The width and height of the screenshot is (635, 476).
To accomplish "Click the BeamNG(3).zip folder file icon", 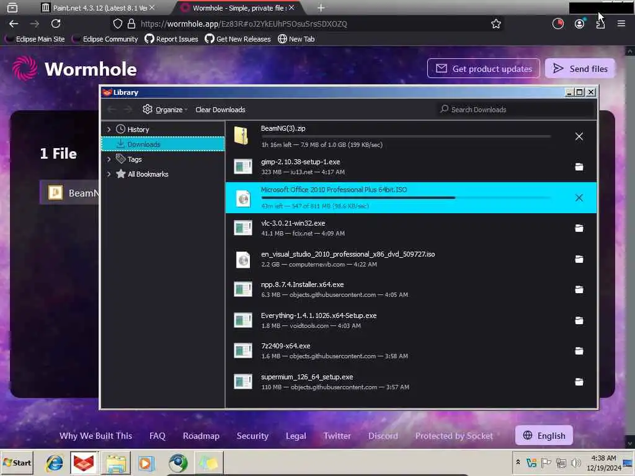I will click(x=242, y=136).
